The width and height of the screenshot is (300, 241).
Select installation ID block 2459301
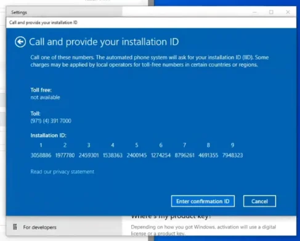(89, 155)
